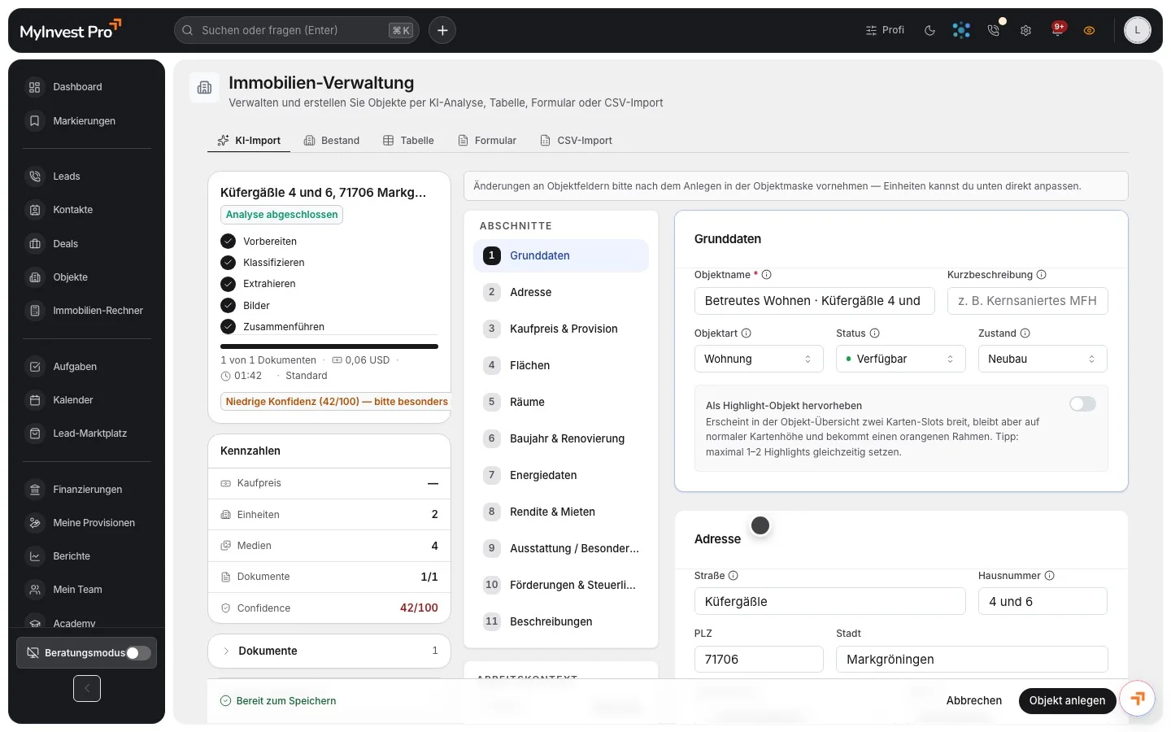Click the Objekt anlegen button
Viewport: 1171px width, 732px height.
[1067, 700]
